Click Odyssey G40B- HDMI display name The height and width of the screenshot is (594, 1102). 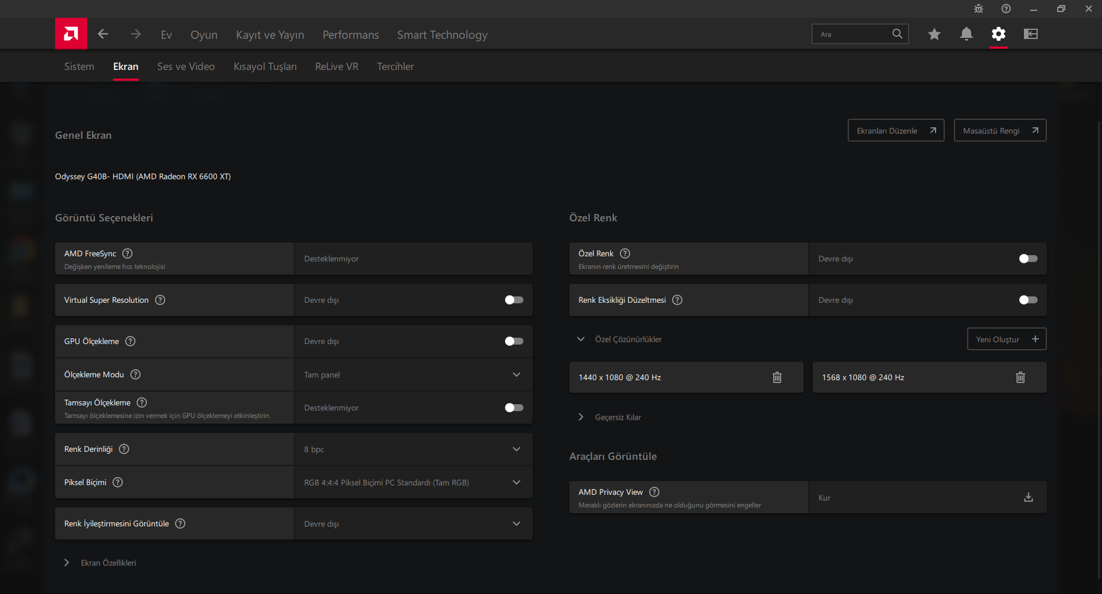(x=143, y=177)
